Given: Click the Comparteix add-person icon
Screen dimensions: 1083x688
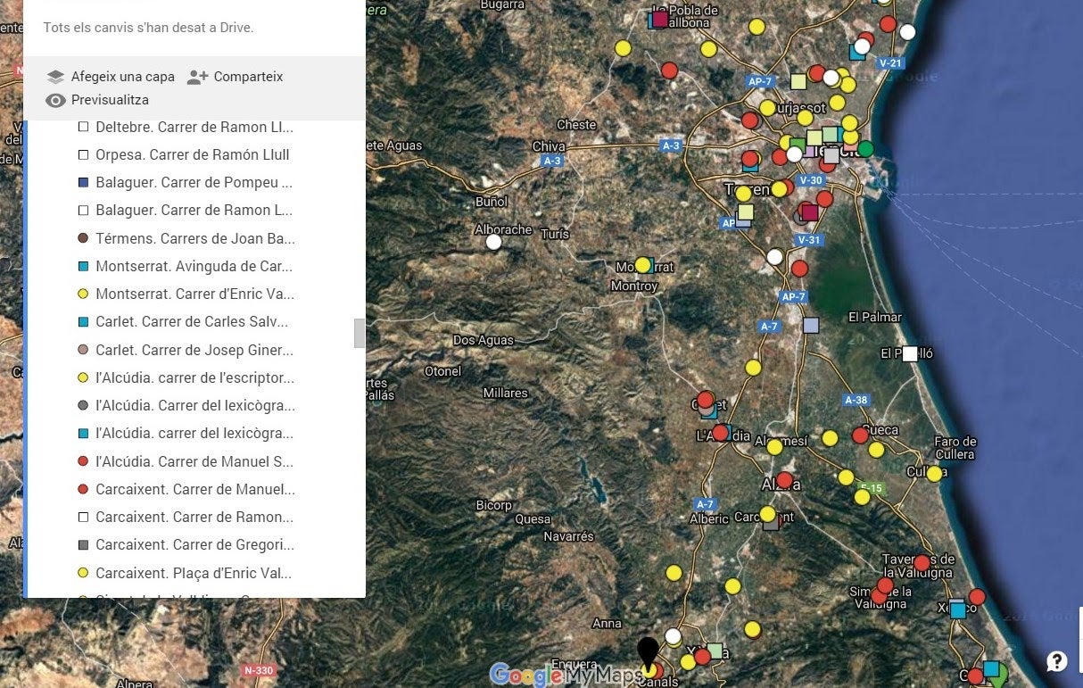Looking at the screenshot, I should click(197, 77).
